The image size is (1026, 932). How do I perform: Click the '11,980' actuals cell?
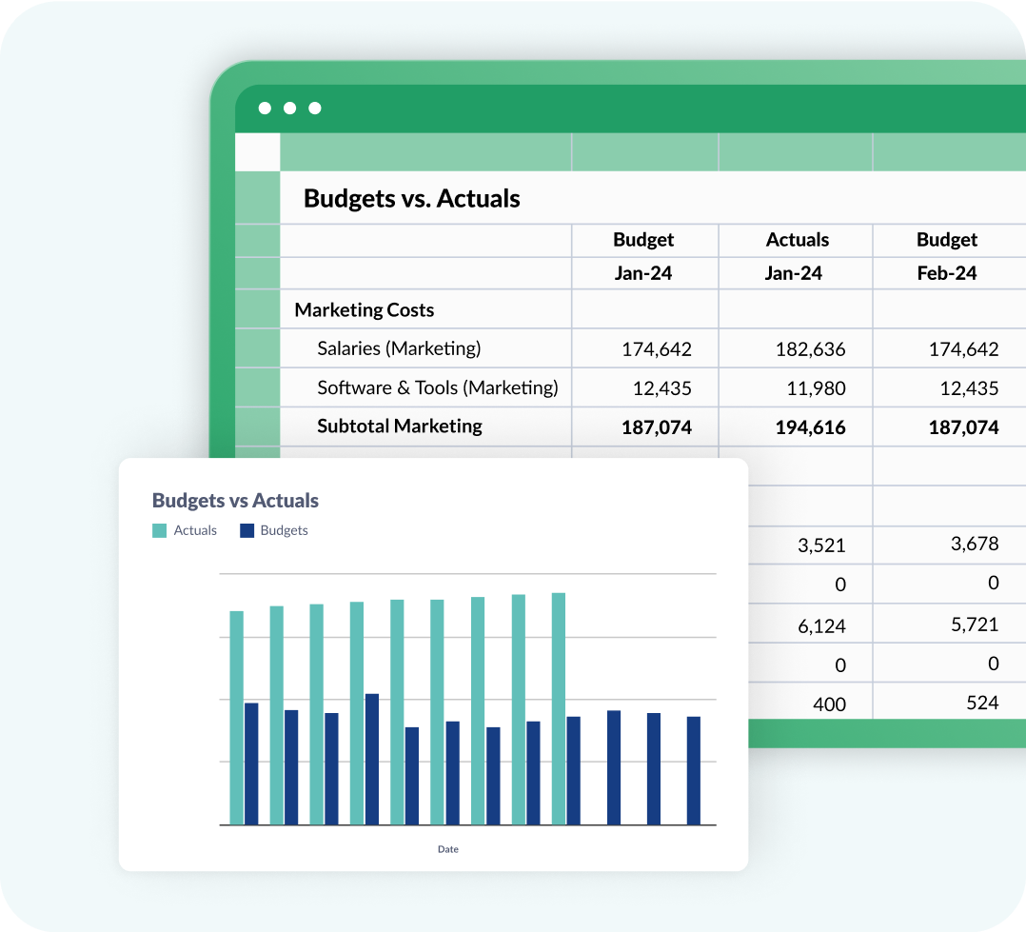coord(796,388)
